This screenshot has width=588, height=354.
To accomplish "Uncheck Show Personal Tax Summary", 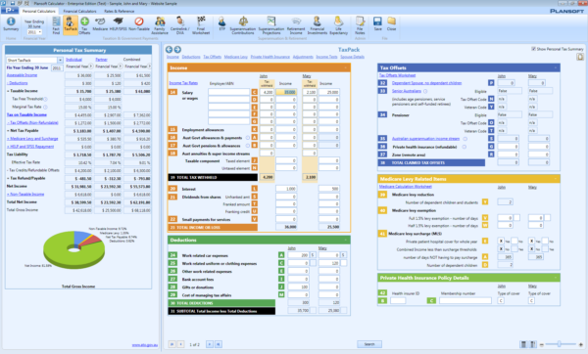I will tap(533, 49).
